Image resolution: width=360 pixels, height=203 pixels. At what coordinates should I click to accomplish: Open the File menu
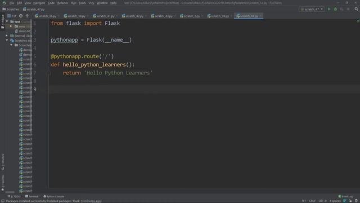12,3
